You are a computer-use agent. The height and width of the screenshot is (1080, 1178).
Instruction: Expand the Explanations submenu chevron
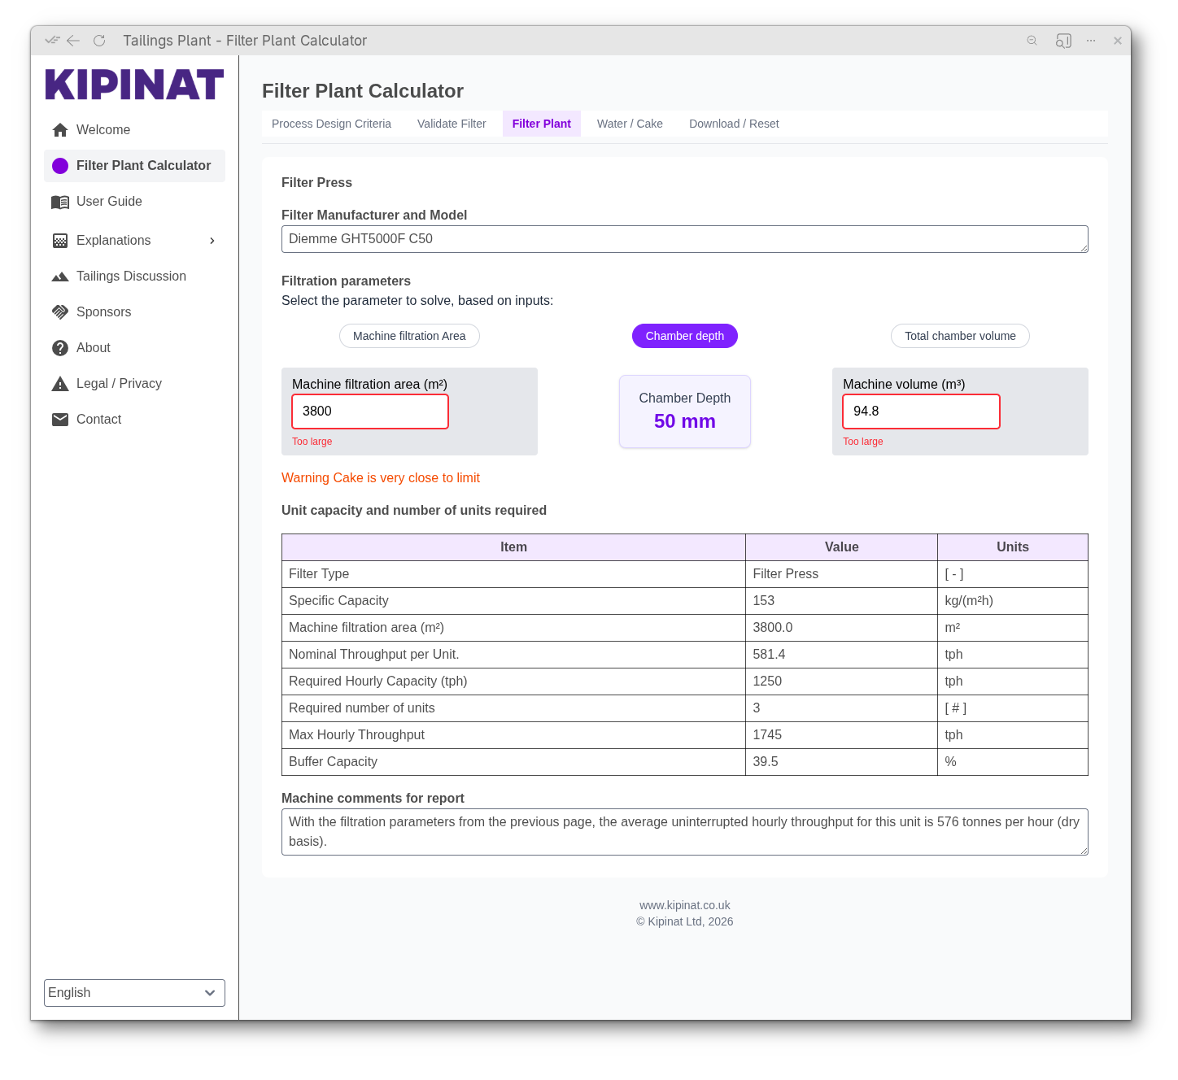[x=212, y=241]
